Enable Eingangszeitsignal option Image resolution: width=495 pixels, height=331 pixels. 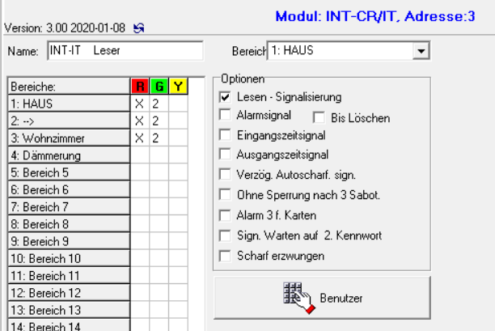pos(225,135)
